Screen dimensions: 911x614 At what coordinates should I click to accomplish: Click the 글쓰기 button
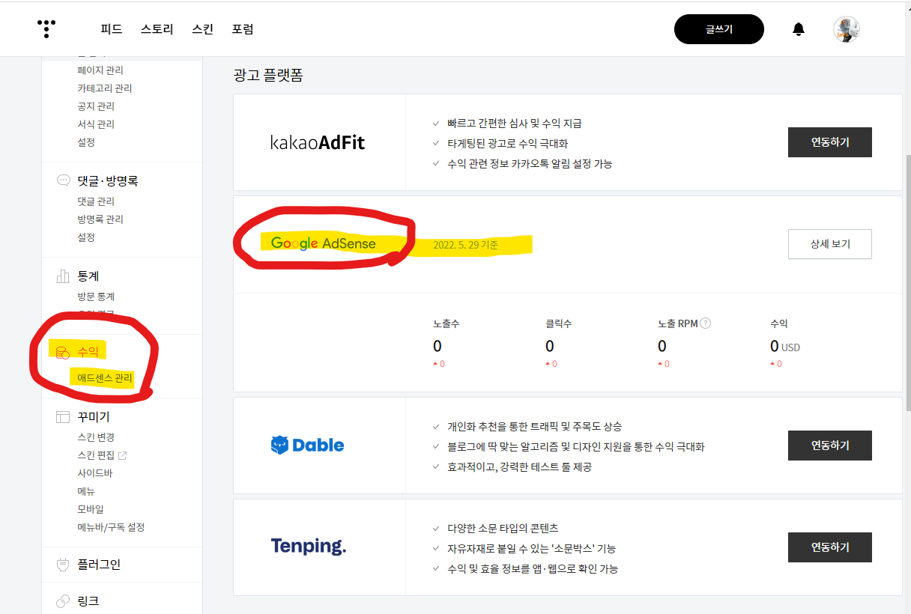pos(718,29)
